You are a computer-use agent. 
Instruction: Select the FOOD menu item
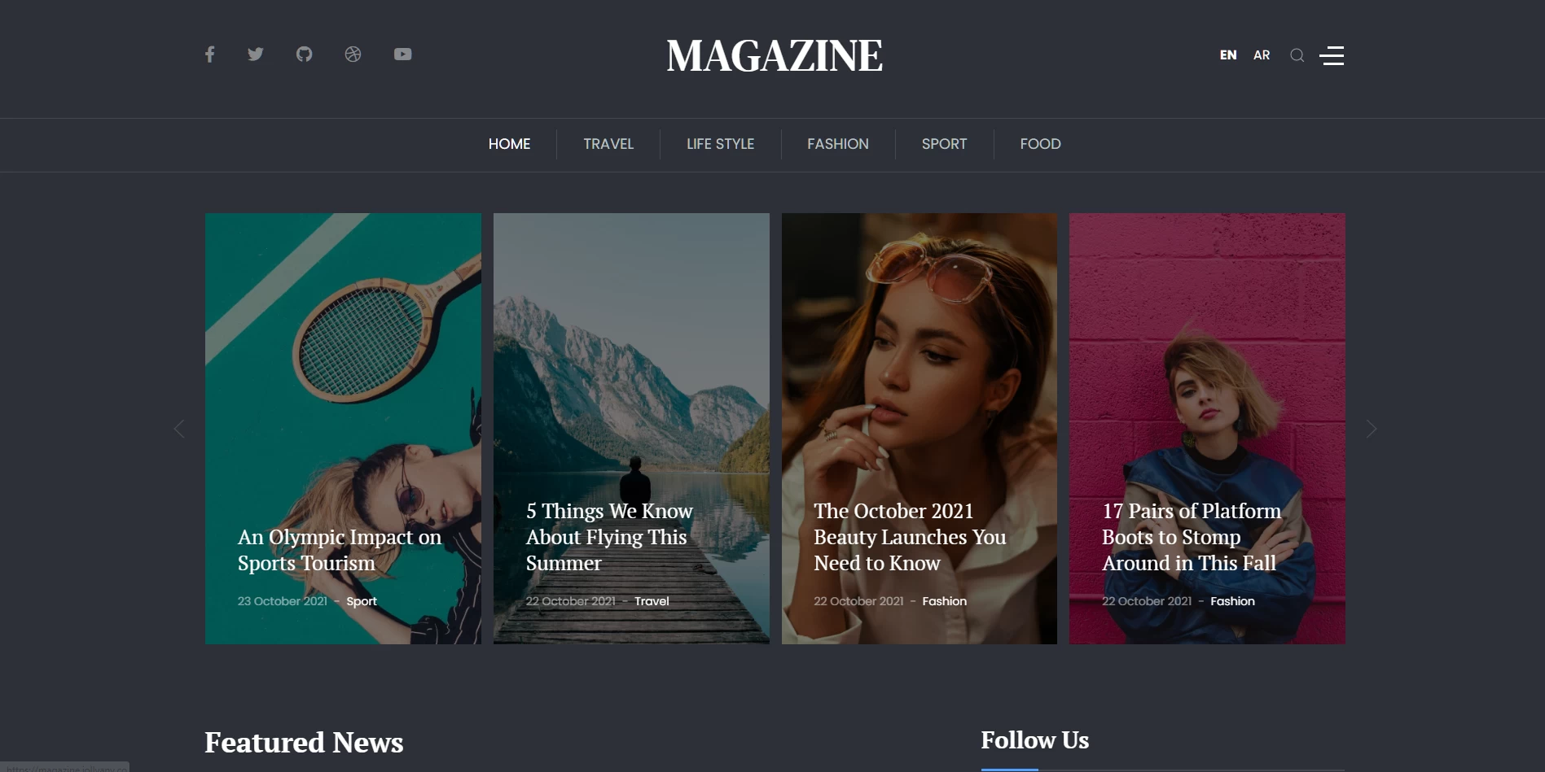coord(1040,144)
